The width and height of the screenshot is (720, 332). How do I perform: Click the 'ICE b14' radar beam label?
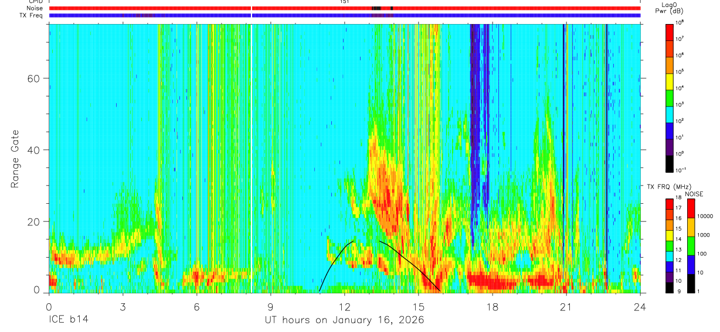pyautogui.click(x=69, y=320)
